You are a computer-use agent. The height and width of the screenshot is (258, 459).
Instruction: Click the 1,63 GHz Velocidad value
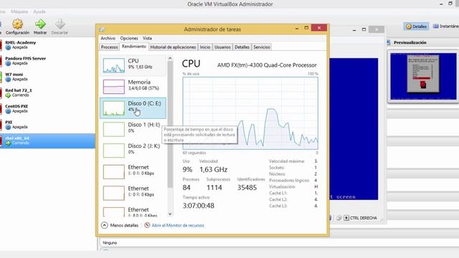[214, 169]
